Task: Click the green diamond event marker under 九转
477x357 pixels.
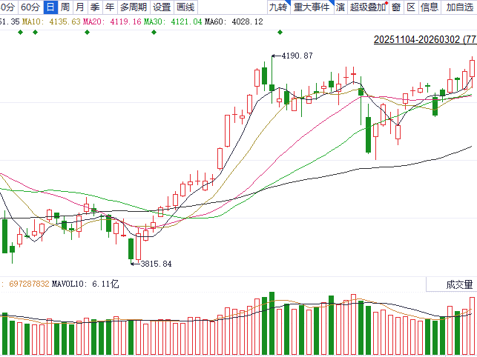Action: (279, 32)
